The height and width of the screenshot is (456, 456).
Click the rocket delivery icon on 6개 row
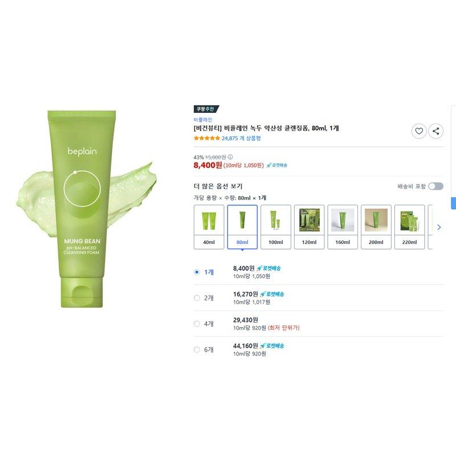(272, 346)
